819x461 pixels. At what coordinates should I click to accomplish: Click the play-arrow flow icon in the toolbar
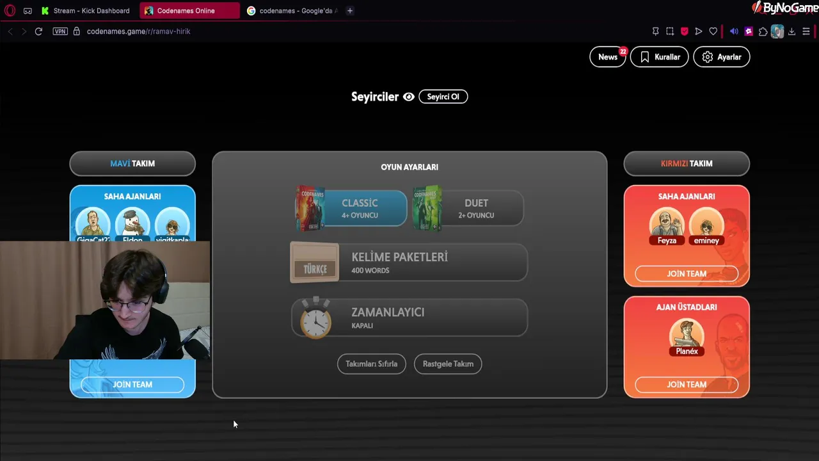tap(699, 31)
